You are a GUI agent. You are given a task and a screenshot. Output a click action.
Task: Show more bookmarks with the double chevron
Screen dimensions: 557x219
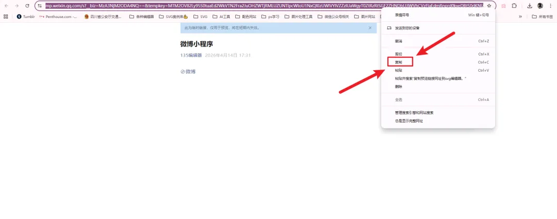(520, 16)
